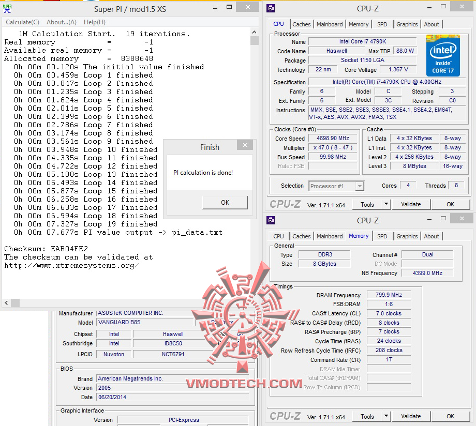The width and height of the screenshot is (476, 426).
Task: Minimize the Super PI window
Action: point(215,8)
